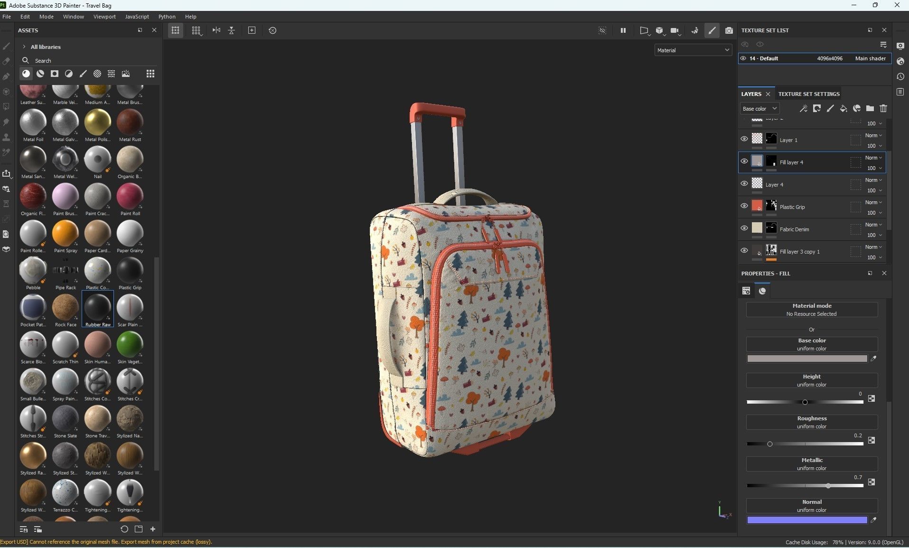Image resolution: width=909 pixels, height=548 pixels.
Task: Hide the Plastic Grip layer
Action: (744, 206)
